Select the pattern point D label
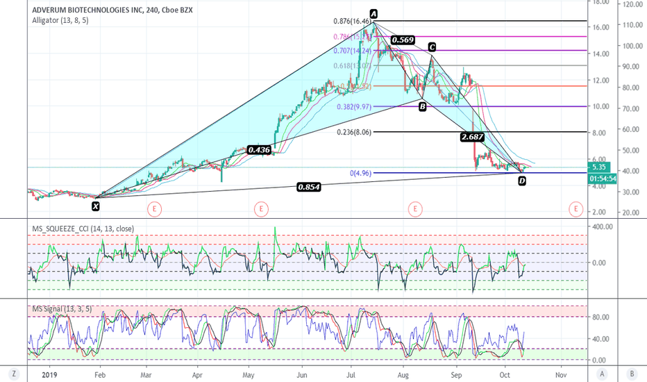Screen dimensions: 647x382 pyautogui.click(x=522, y=181)
